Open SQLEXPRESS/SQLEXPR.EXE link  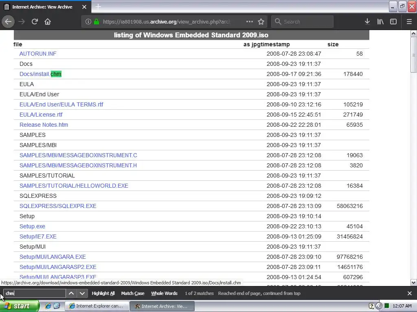pyautogui.click(x=58, y=206)
